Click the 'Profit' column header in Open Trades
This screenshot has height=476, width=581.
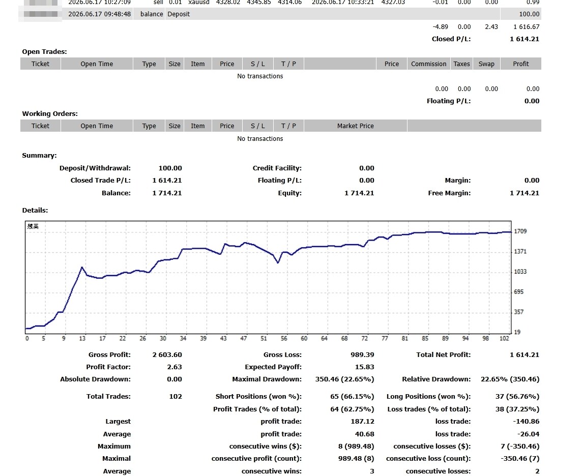click(x=520, y=64)
